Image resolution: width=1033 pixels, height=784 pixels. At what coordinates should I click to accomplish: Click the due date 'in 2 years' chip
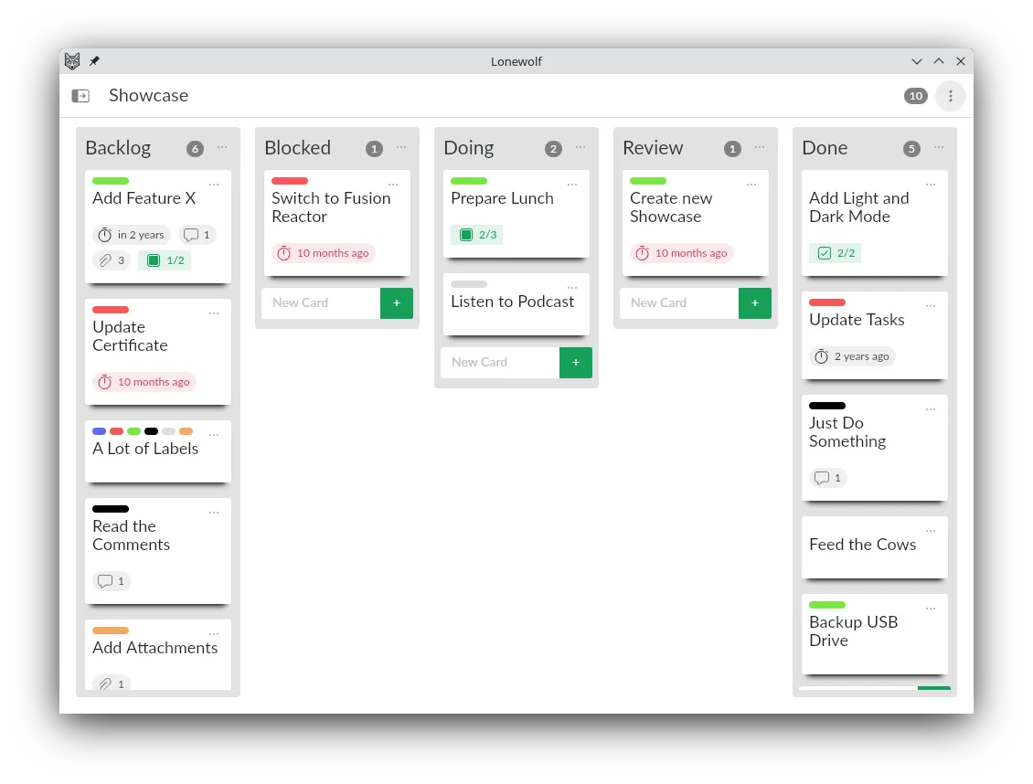pos(132,235)
